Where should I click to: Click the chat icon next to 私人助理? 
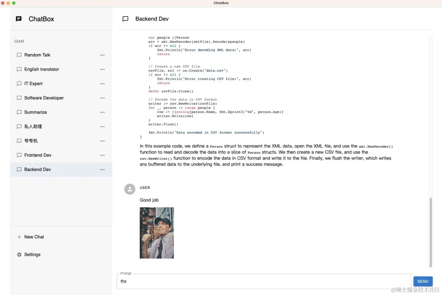pyautogui.click(x=19, y=126)
